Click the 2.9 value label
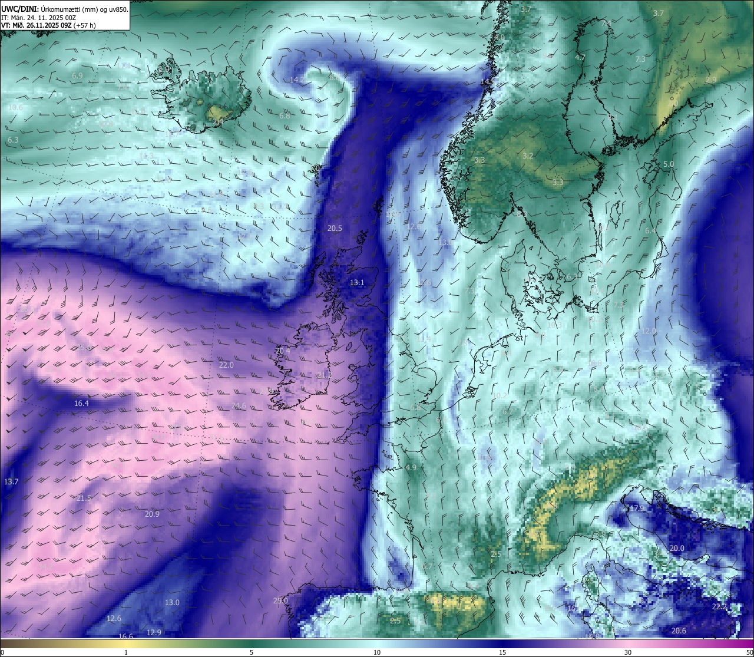 click(711, 80)
